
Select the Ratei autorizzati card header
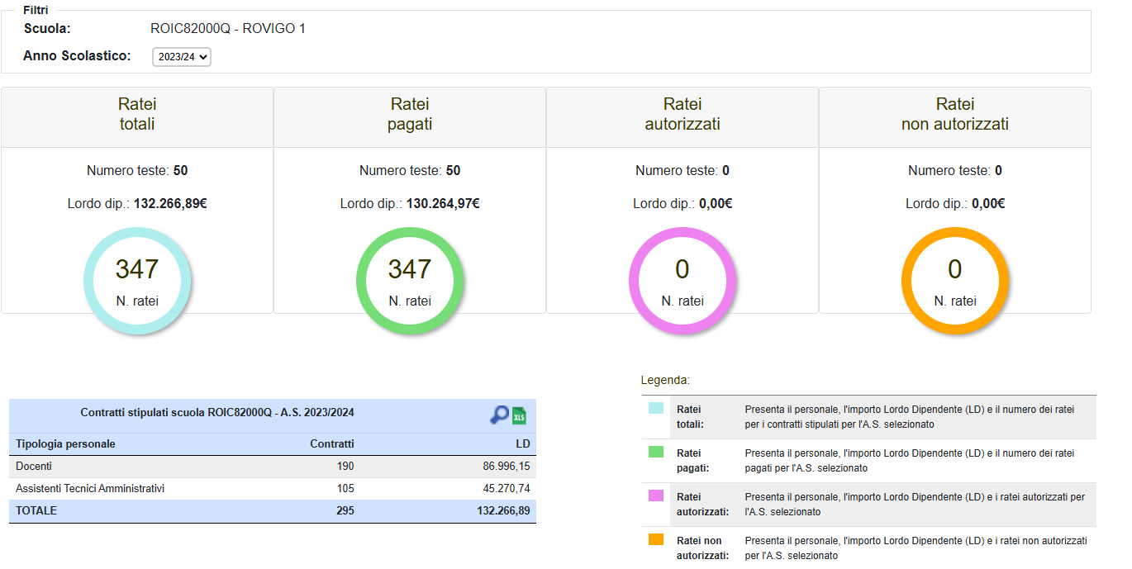(683, 115)
